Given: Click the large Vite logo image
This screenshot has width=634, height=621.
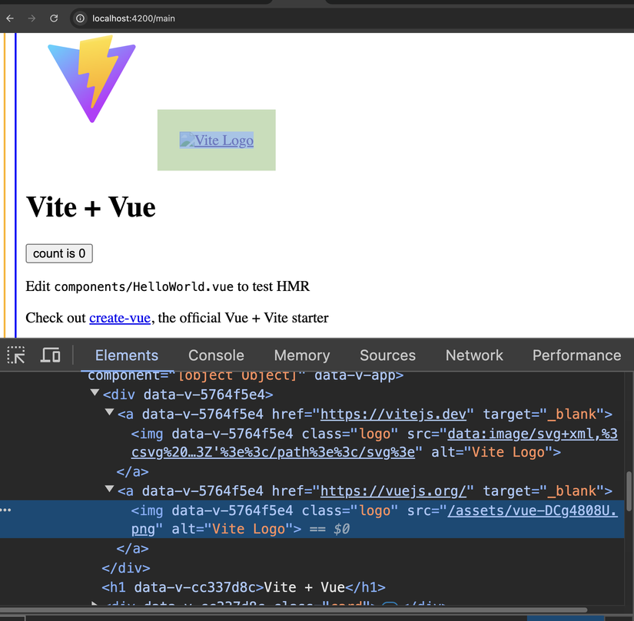Looking at the screenshot, I should click(x=91, y=79).
